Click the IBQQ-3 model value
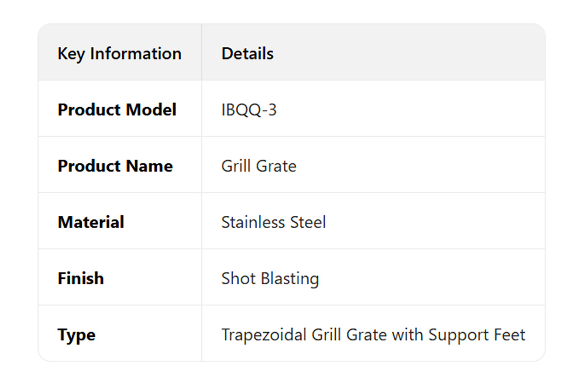The height and width of the screenshot is (386, 585). (x=249, y=109)
